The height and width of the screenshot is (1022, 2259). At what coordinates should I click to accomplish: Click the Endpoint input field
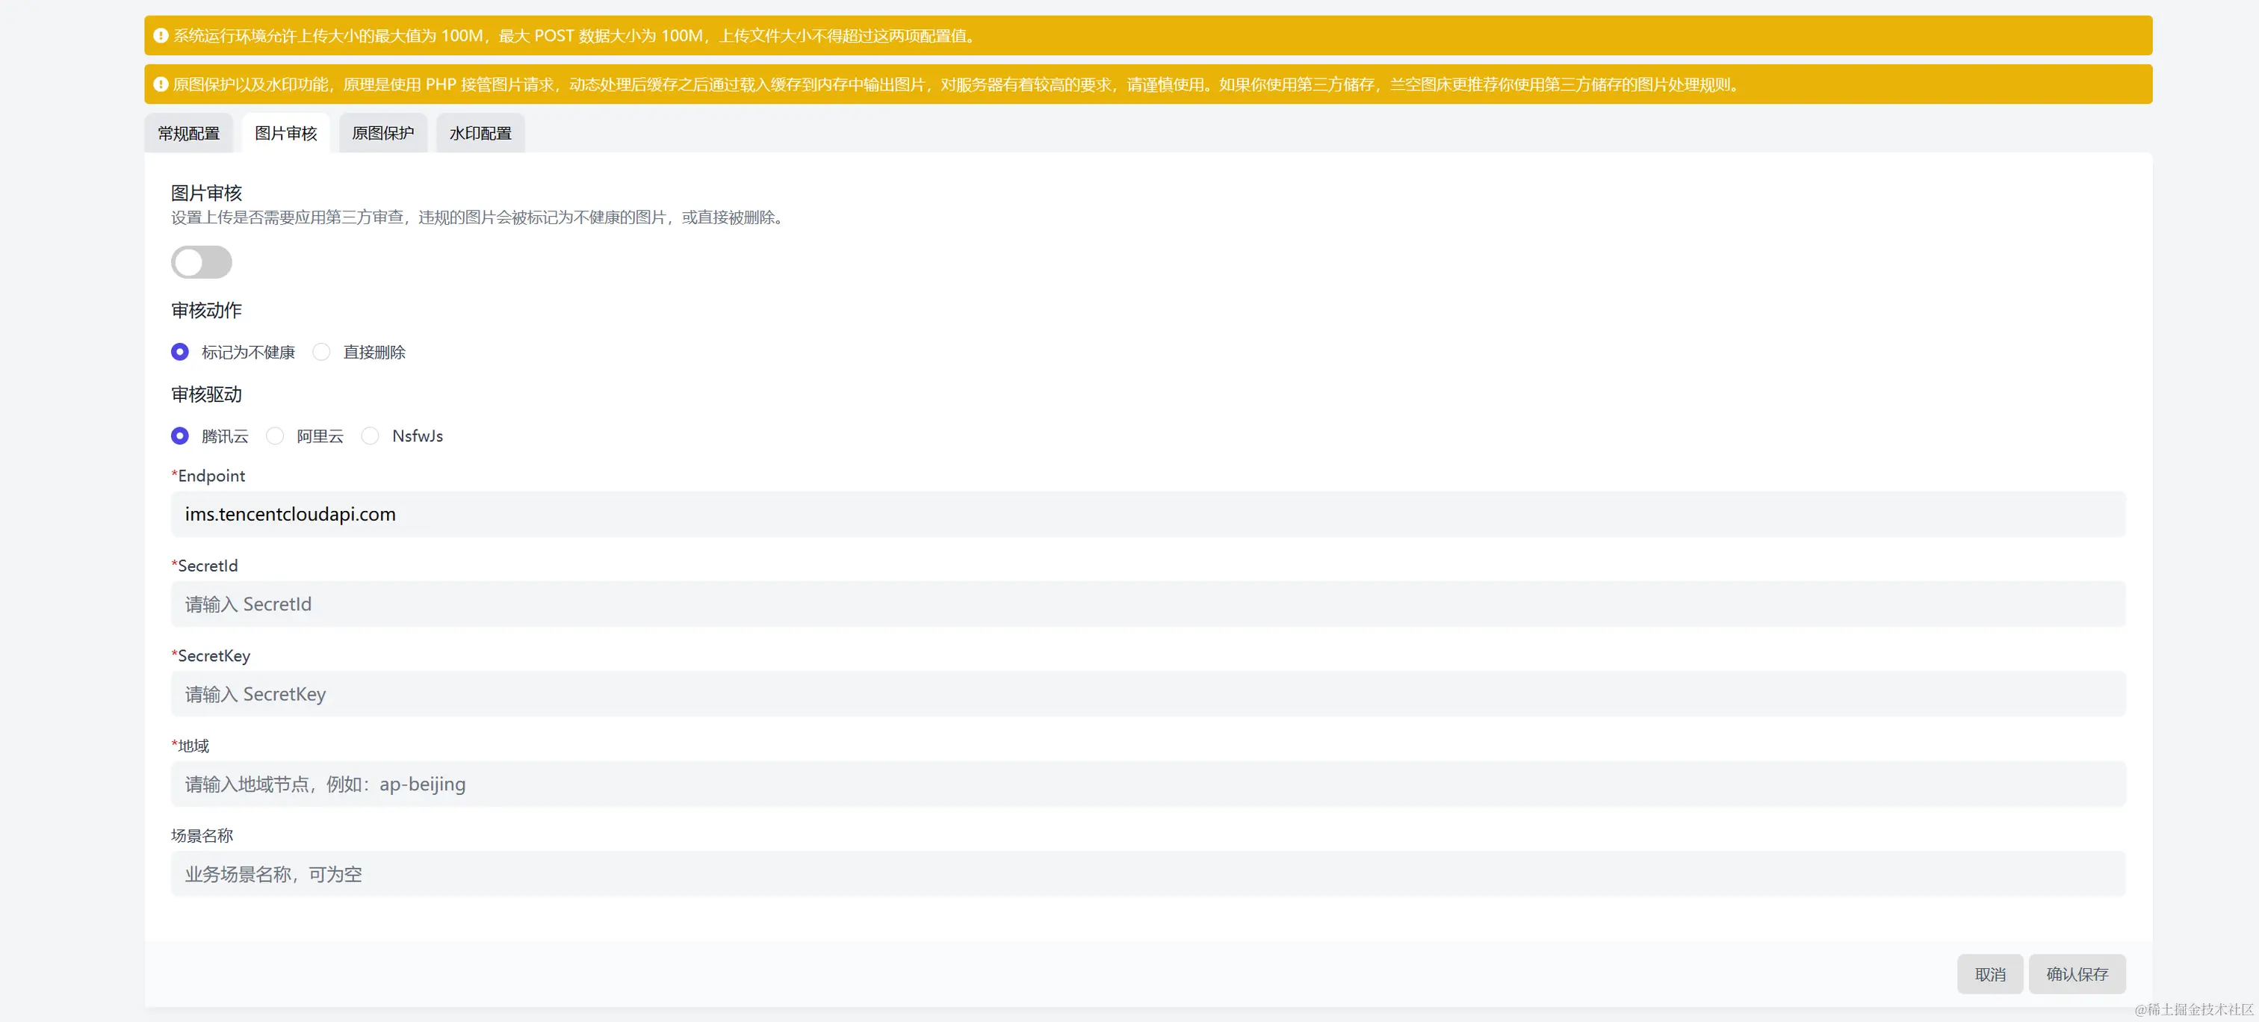(x=1147, y=514)
